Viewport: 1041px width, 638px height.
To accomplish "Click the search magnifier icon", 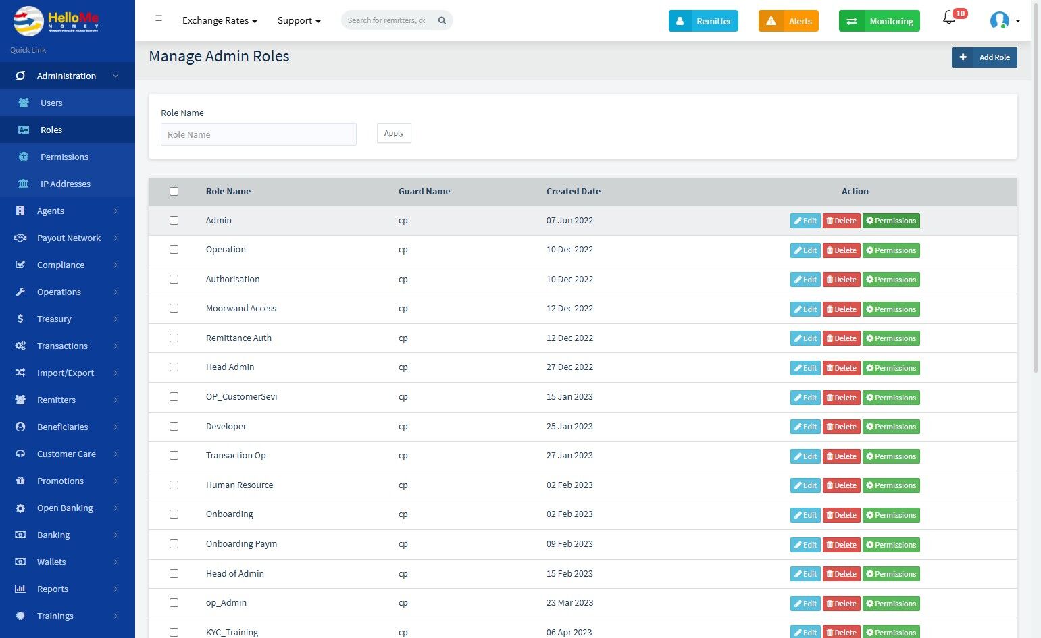I will click(442, 20).
